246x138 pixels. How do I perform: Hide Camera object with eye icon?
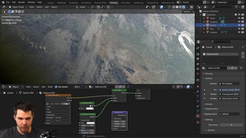tap(239, 22)
